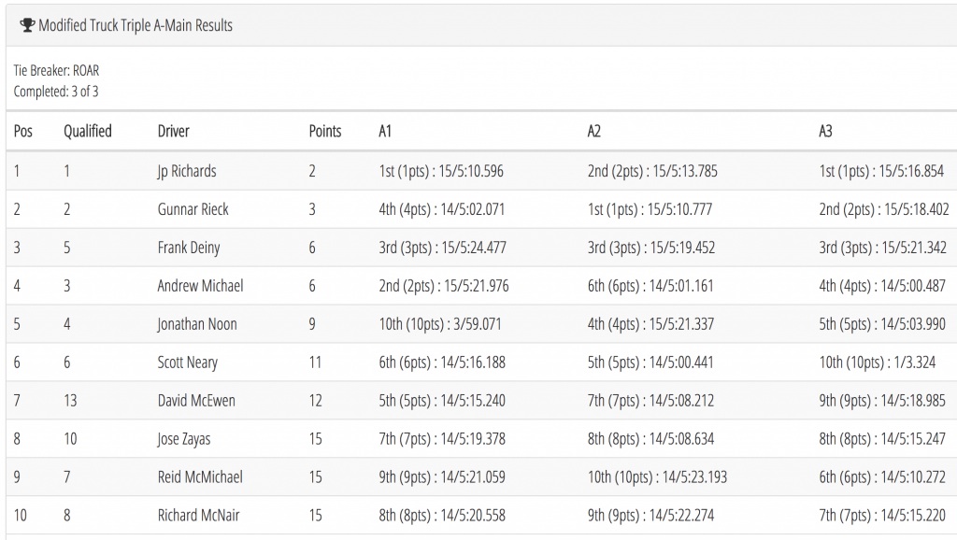Click David McEwen's name

[x=196, y=401]
